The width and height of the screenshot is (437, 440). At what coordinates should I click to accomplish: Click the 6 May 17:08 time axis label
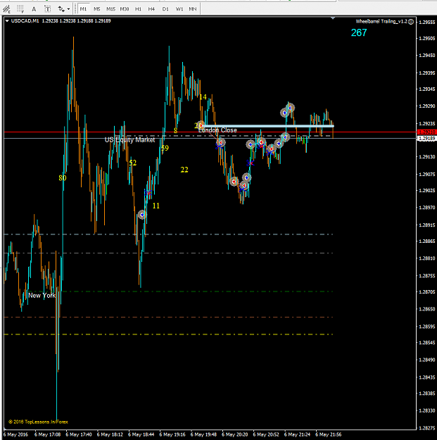click(x=47, y=434)
